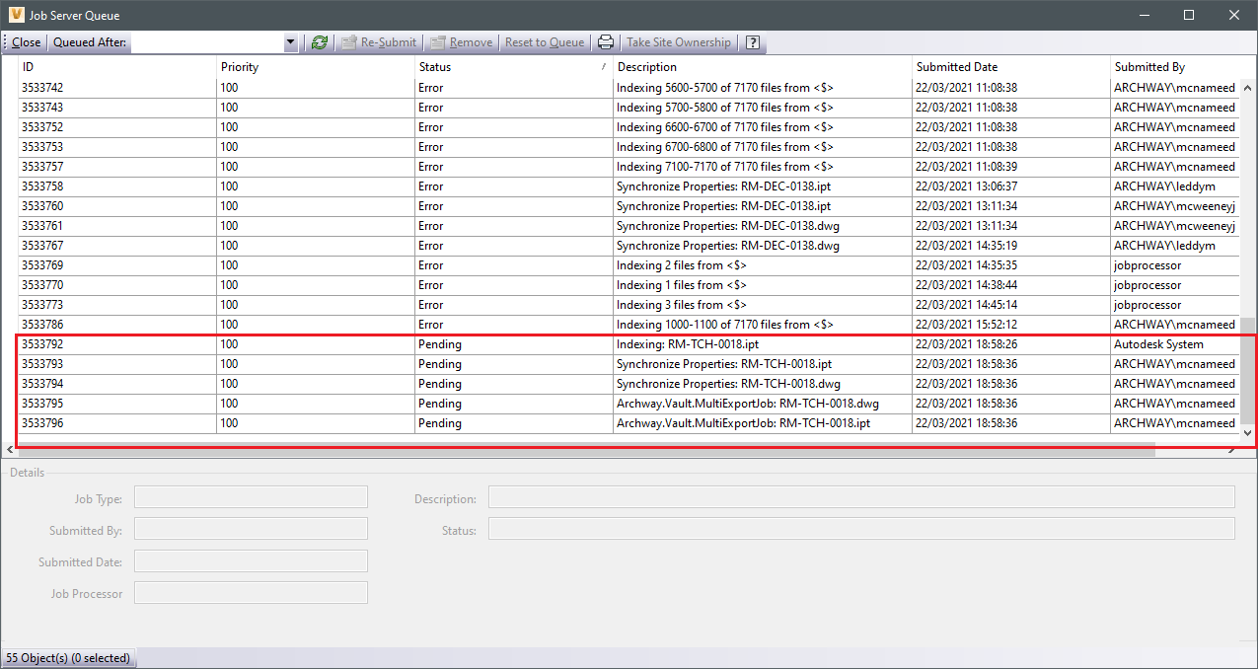Click the Job Type details field
Image resolution: width=1258 pixels, height=669 pixels.
tap(250, 496)
